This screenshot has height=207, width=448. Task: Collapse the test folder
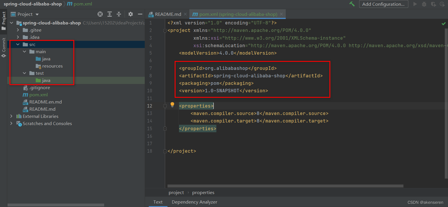click(24, 73)
